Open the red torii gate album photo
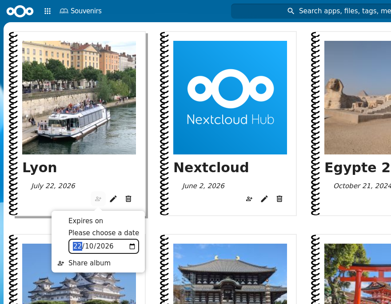 [358, 274]
